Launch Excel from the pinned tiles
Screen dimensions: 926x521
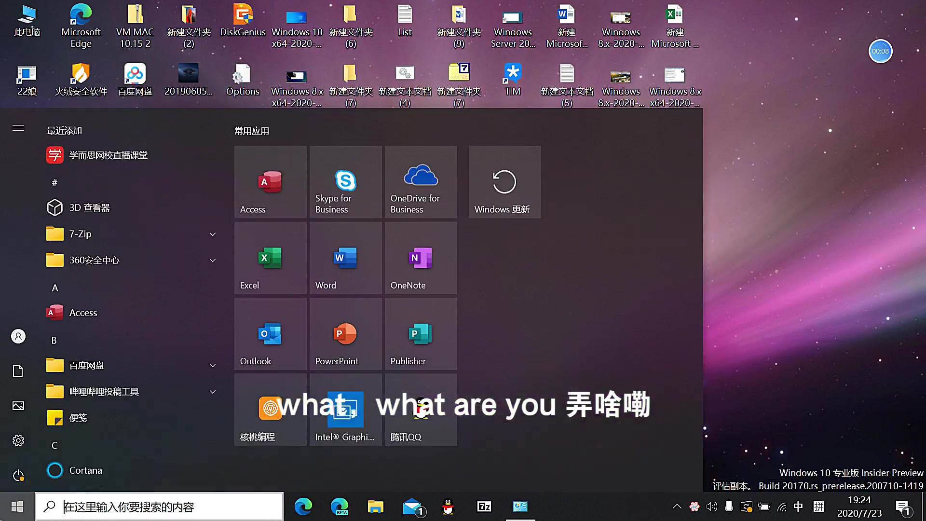[x=270, y=258]
